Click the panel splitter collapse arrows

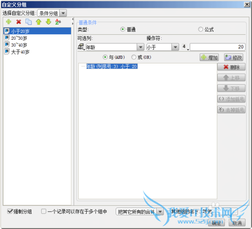click(x=73, y=21)
